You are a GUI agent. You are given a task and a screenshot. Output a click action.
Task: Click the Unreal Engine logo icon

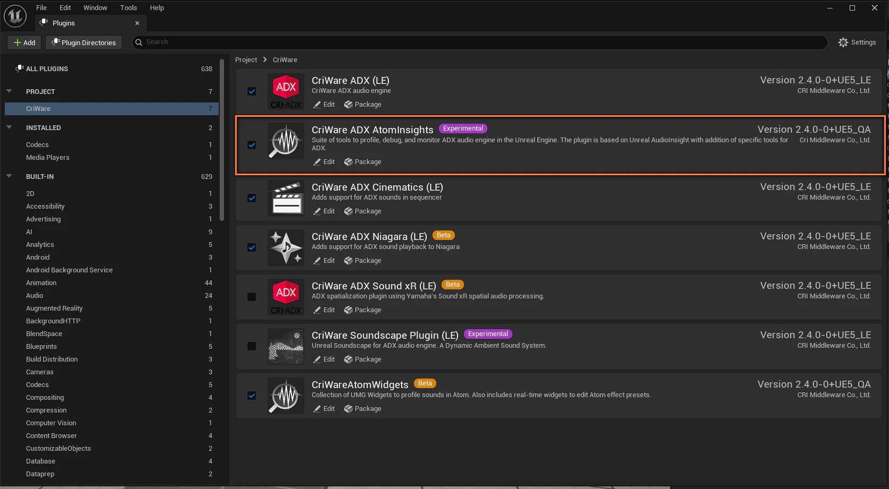point(15,16)
